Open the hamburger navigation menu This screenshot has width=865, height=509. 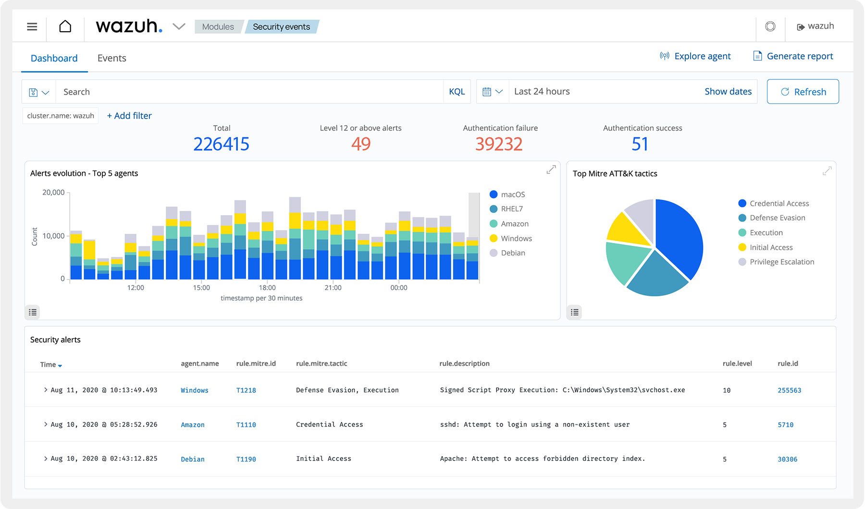click(x=31, y=26)
